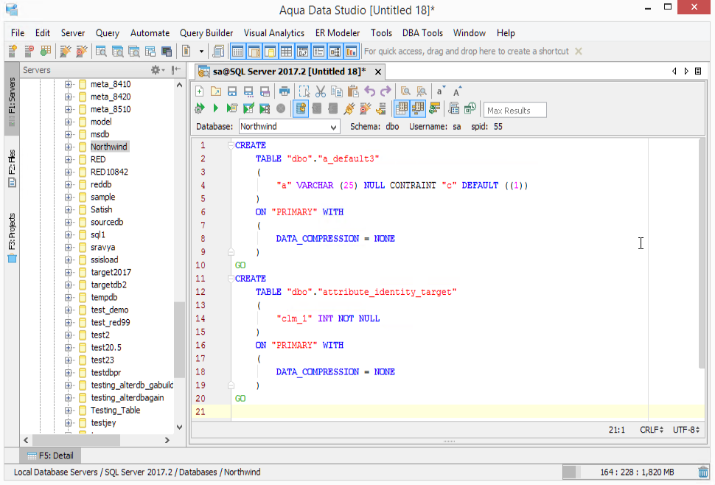Click the Undo arrow icon

coord(369,91)
